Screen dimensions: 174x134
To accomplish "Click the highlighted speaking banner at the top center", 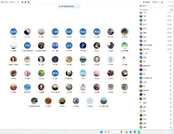I will tap(69, 6).
